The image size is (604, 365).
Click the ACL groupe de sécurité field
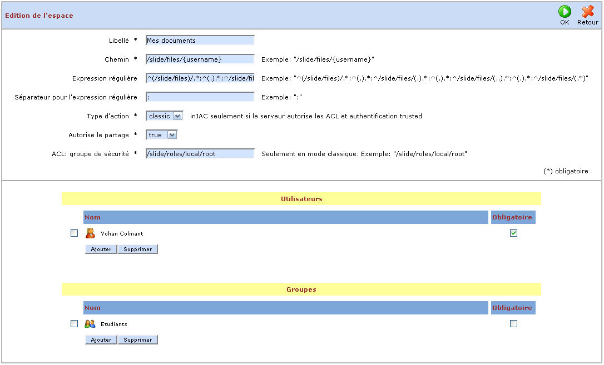(x=200, y=154)
